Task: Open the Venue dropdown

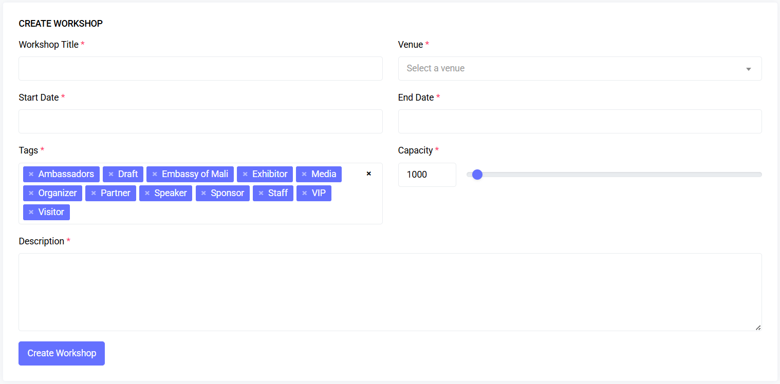Action: 580,68
